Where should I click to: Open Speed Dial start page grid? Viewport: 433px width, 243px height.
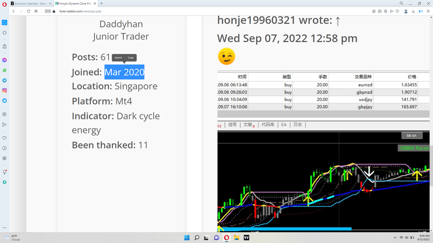pyautogui.click(x=36, y=11)
